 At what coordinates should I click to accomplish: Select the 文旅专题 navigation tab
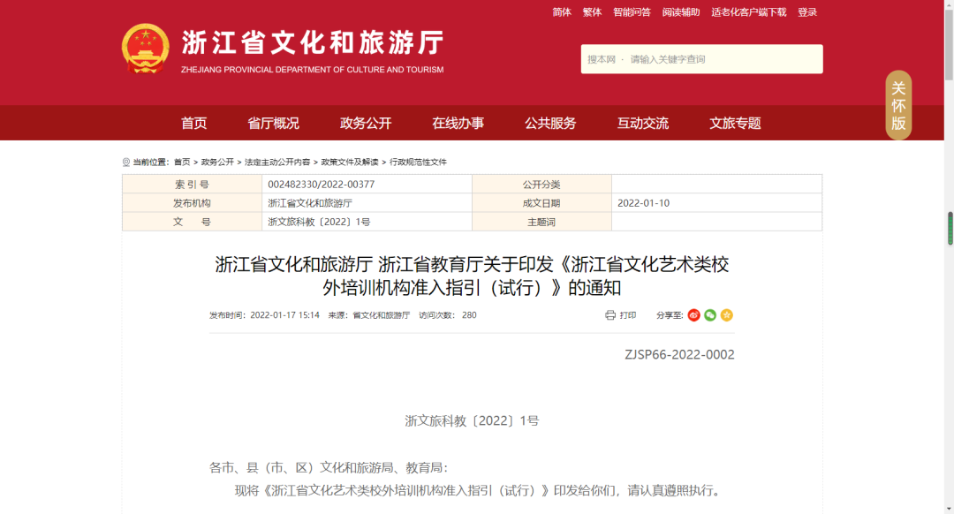[x=735, y=124]
